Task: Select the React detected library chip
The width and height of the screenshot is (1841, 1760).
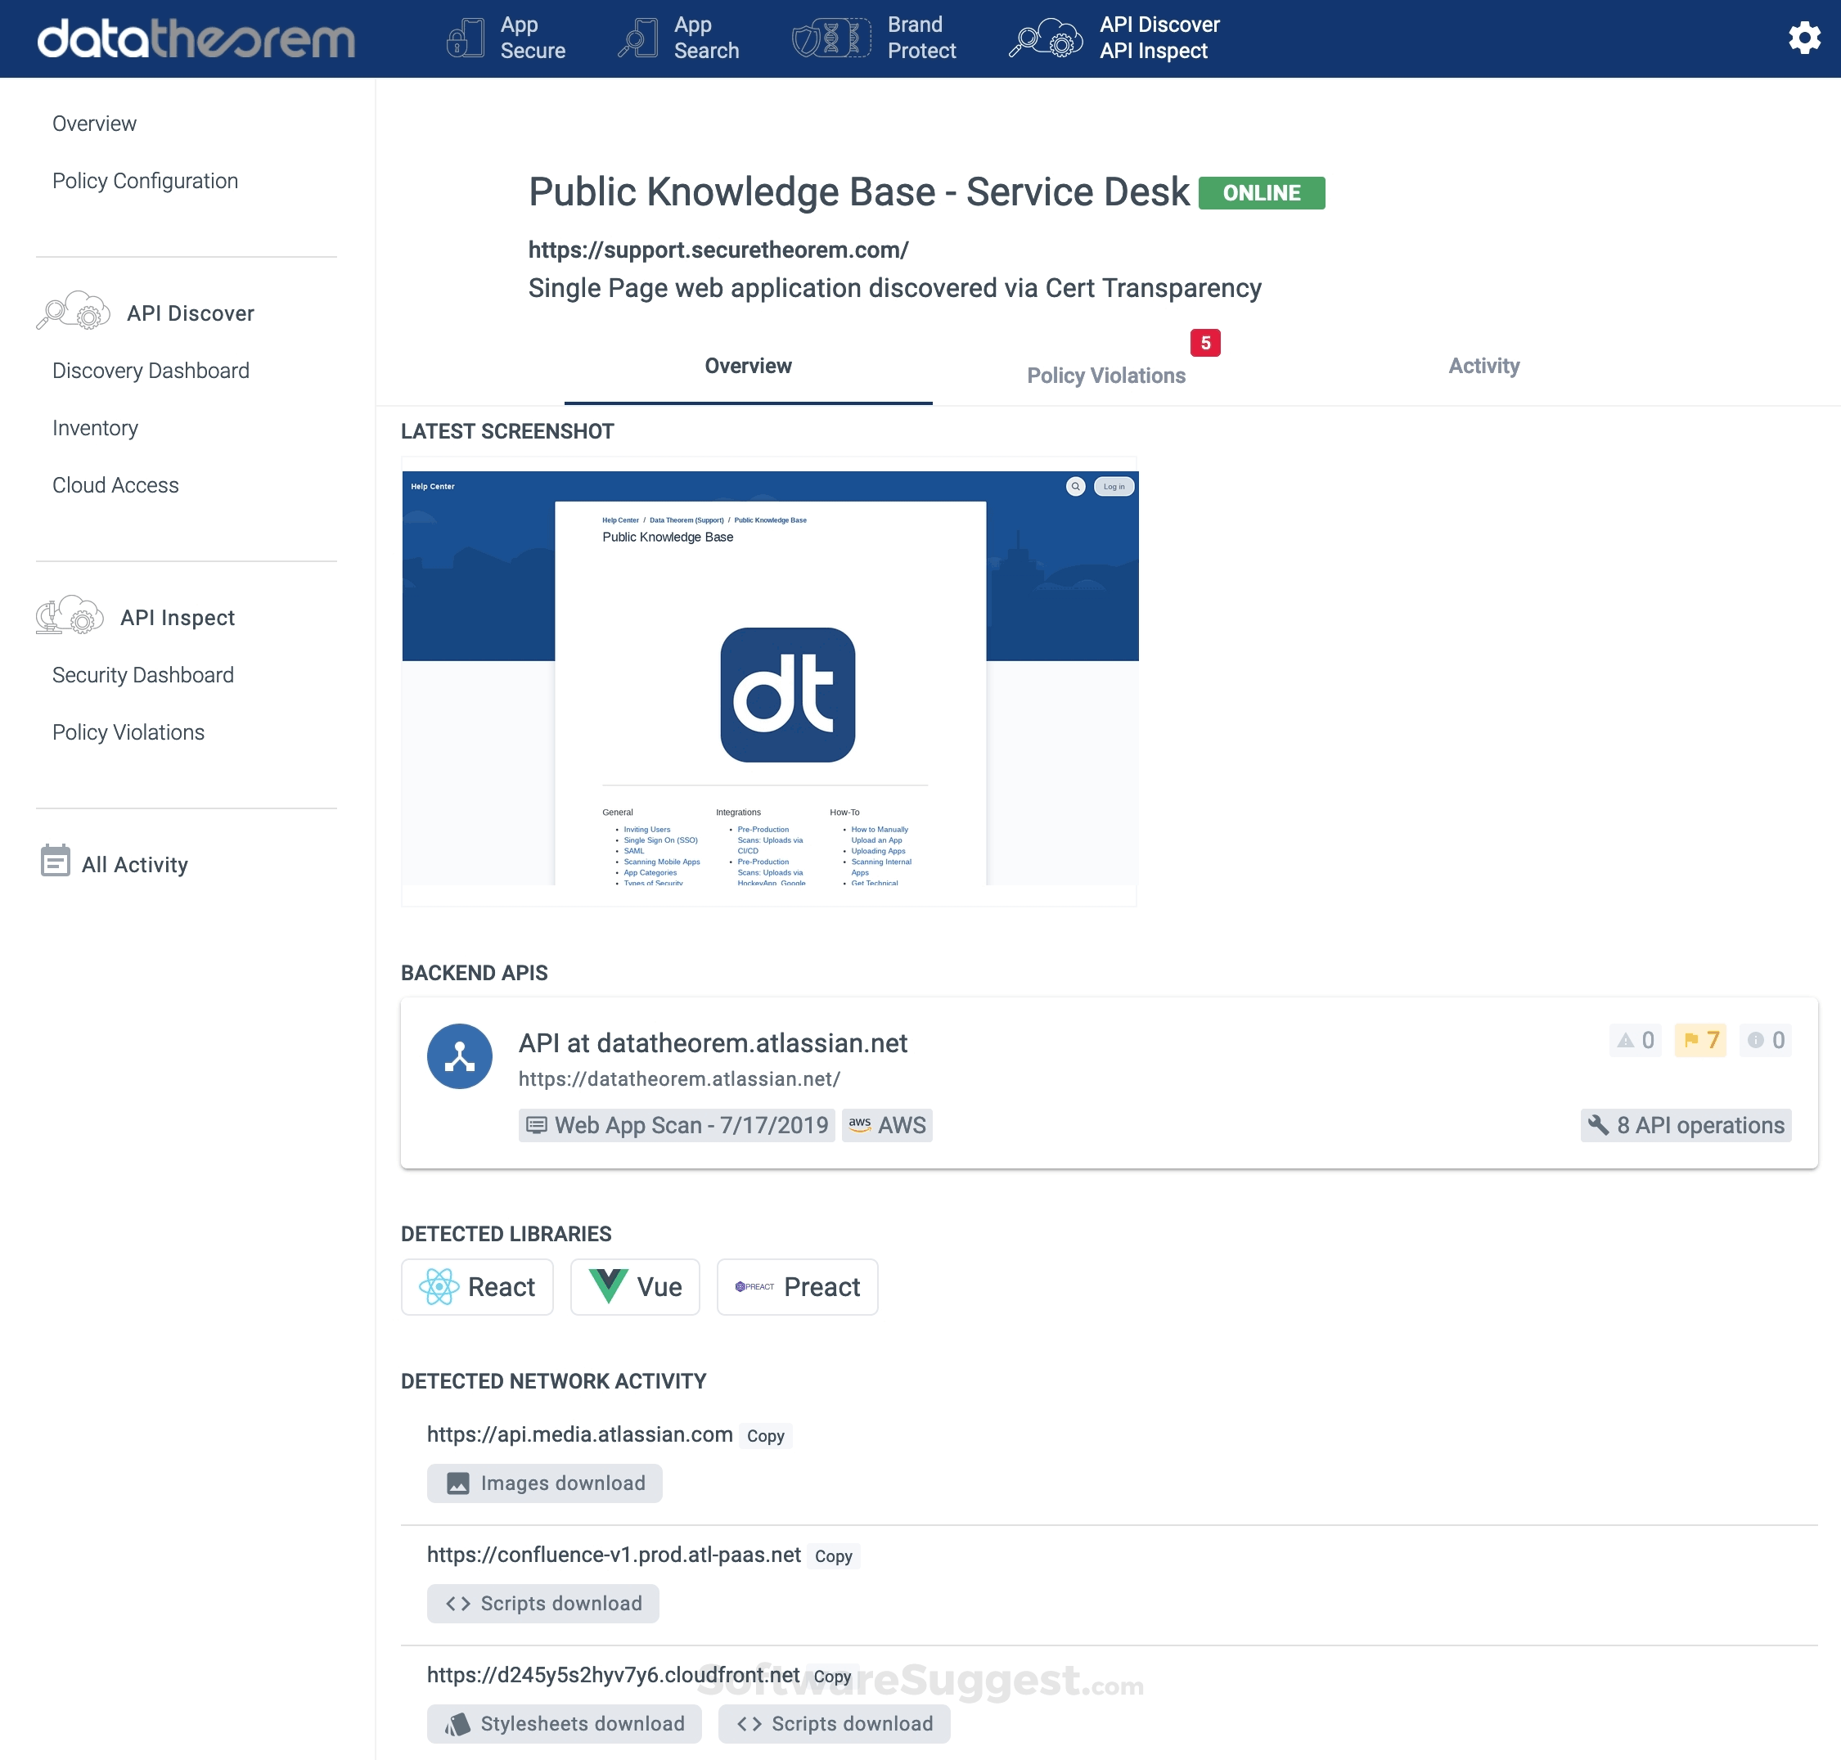Action: pyautogui.click(x=477, y=1286)
